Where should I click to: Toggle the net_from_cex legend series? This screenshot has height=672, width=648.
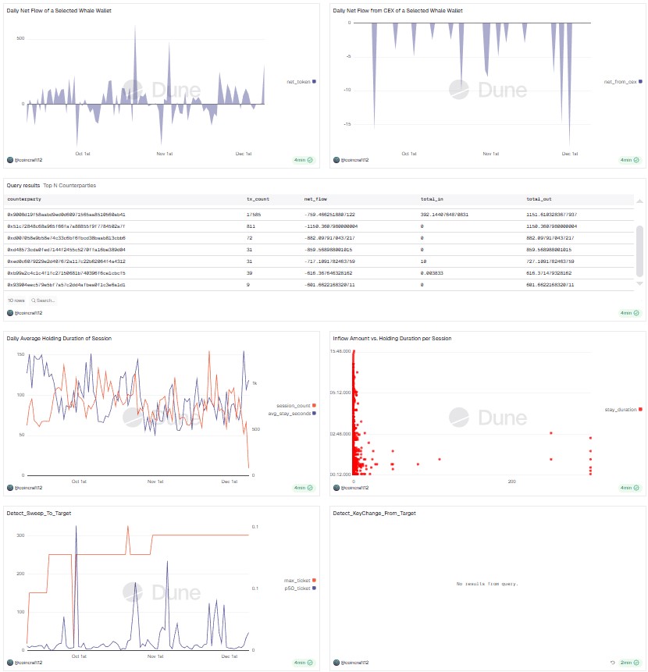(623, 81)
